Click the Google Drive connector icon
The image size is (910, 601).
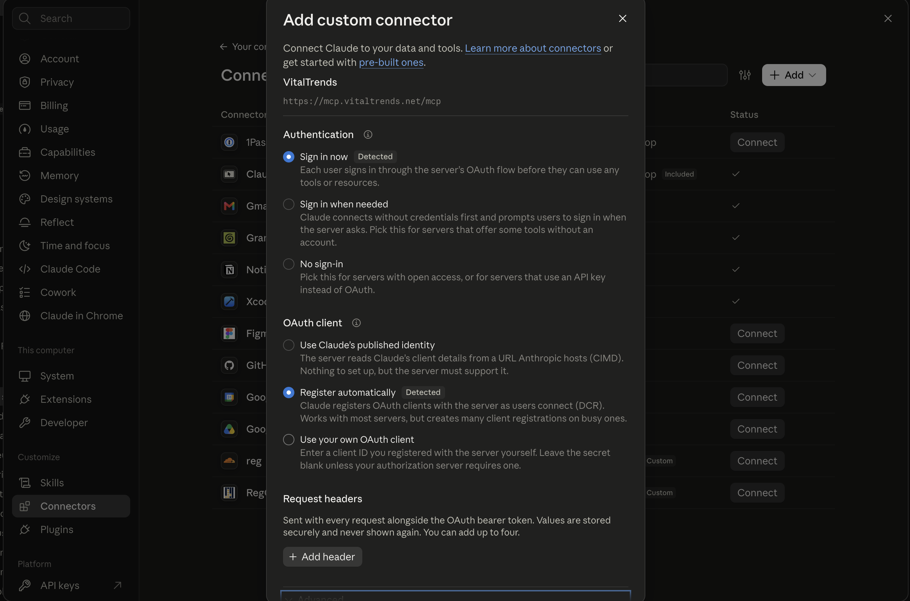[229, 429]
